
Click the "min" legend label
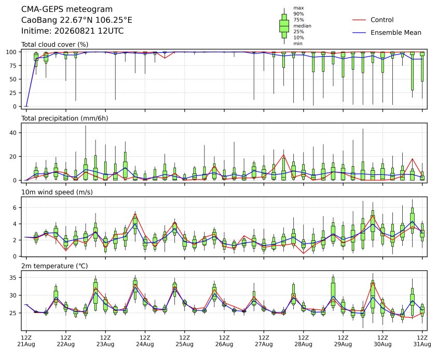click(x=298, y=44)
